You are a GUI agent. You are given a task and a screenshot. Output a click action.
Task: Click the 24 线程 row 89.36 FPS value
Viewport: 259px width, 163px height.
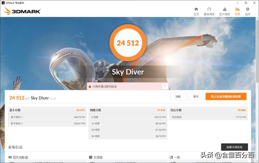coord(161,123)
